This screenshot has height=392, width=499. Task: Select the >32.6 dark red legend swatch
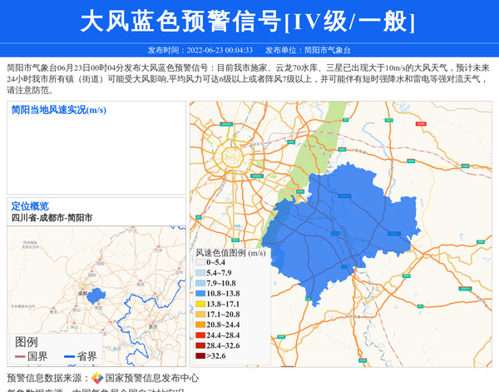(200, 356)
